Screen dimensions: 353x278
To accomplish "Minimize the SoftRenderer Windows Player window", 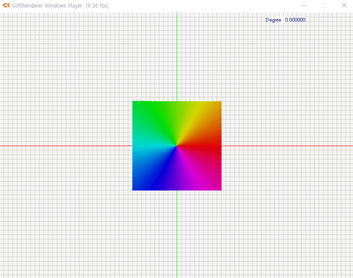I will (303, 5).
